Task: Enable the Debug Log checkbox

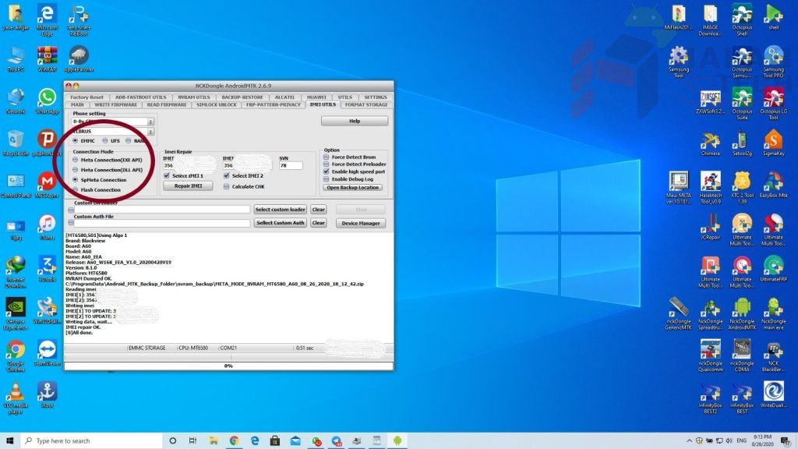Action: tap(327, 179)
